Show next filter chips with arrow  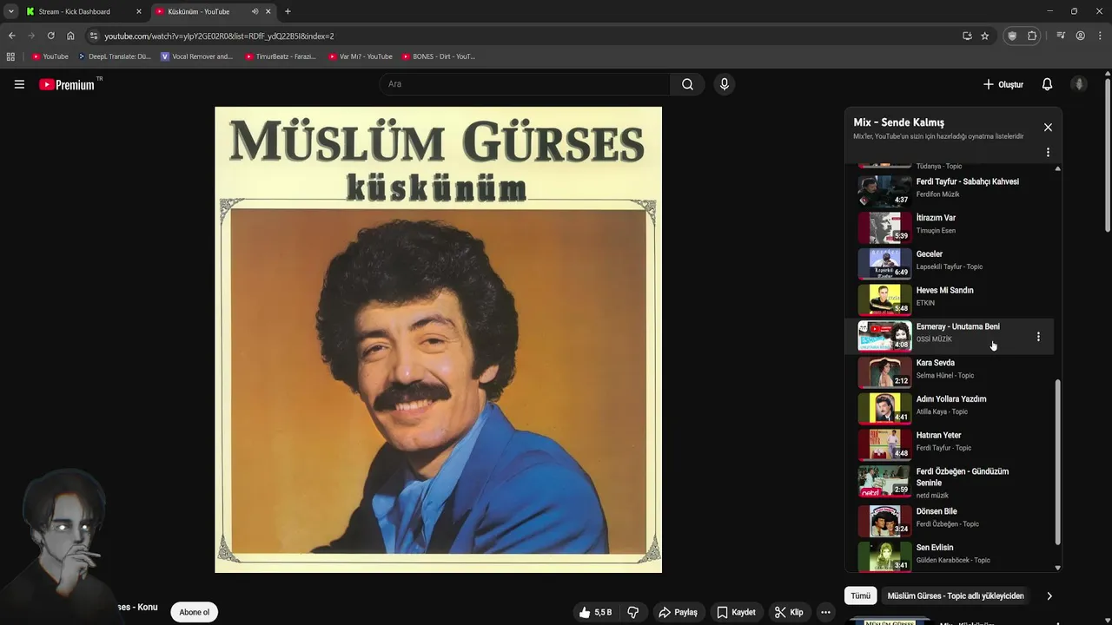coord(1049,595)
